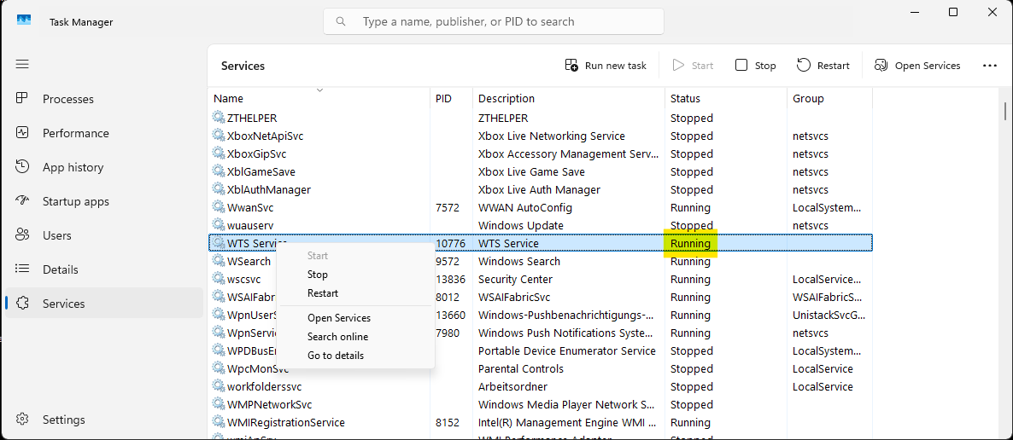Switch to App history view
This screenshot has width=1013, height=440.
[73, 167]
